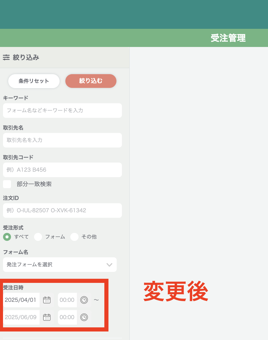Enable the 部分一致検索 checkbox
Viewport: 268px width, 340px height.
[7, 184]
